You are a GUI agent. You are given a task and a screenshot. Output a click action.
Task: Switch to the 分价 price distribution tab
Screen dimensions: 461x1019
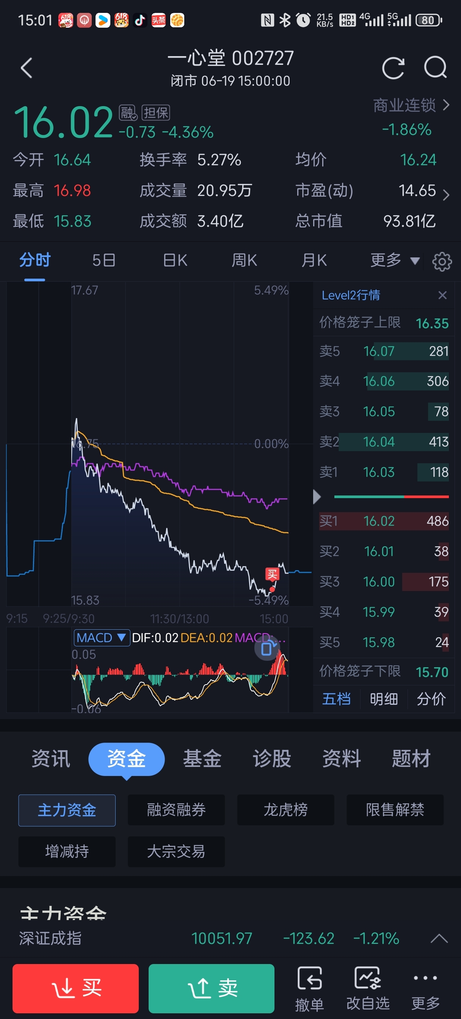click(431, 699)
